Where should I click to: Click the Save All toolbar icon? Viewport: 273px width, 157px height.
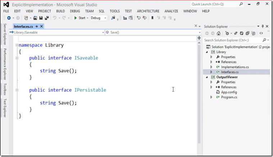coord(47,18)
